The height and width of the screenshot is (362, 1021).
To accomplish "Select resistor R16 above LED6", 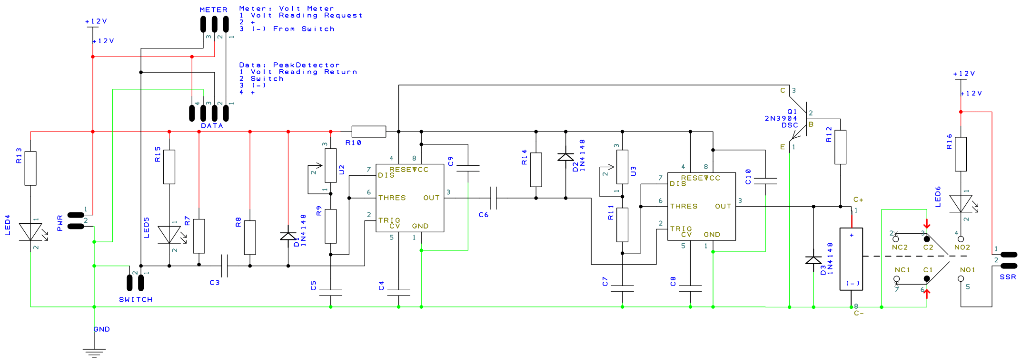I will pyautogui.click(x=961, y=154).
